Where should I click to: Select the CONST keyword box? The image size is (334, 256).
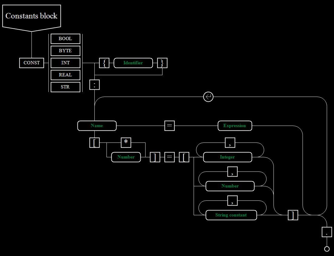[x=31, y=63]
